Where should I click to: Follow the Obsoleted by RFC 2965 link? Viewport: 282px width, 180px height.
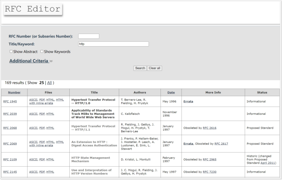pos(210,160)
